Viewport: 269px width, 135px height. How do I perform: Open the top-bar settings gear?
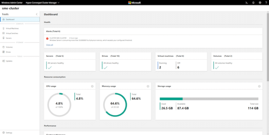tap(260, 2)
